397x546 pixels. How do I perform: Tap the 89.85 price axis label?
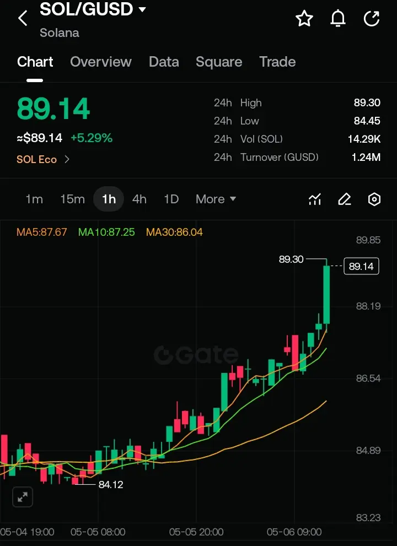tap(368, 240)
